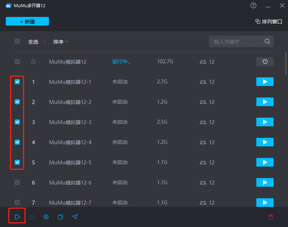
Task: Shut down running MuMu模拟器12 with power button
Action: [x=265, y=62]
